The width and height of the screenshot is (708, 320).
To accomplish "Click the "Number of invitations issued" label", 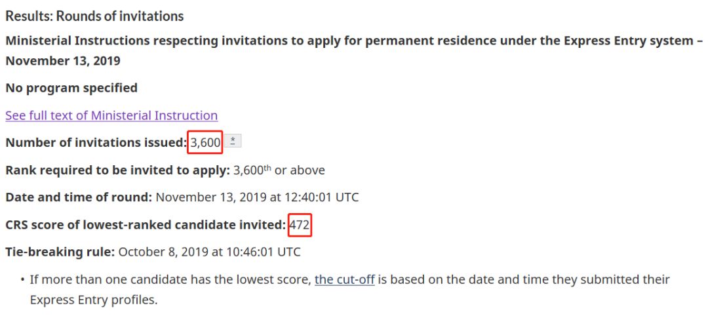I will [x=96, y=142].
